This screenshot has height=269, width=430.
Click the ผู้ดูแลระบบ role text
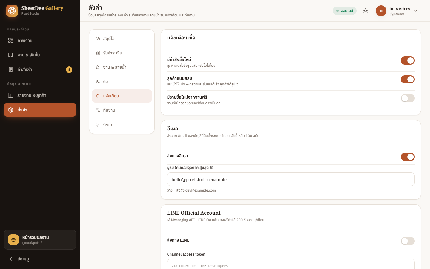(397, 14)
